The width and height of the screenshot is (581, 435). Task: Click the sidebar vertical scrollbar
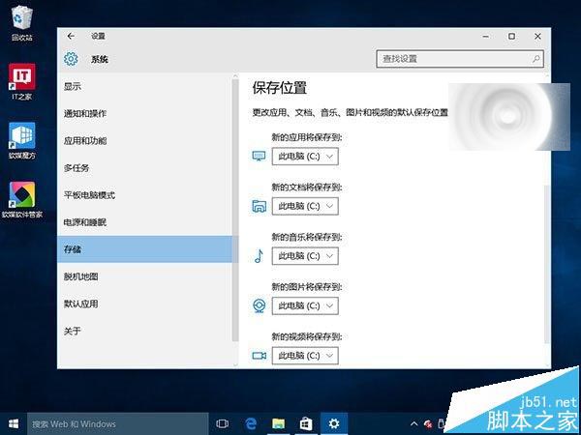pos(235,210)
